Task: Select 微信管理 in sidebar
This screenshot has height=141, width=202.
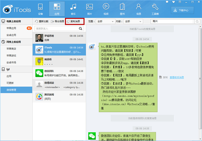Action: click(16, 90)
